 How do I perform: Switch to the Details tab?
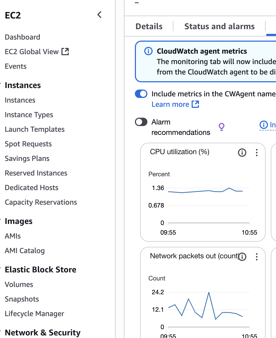(x=149, y=26)
